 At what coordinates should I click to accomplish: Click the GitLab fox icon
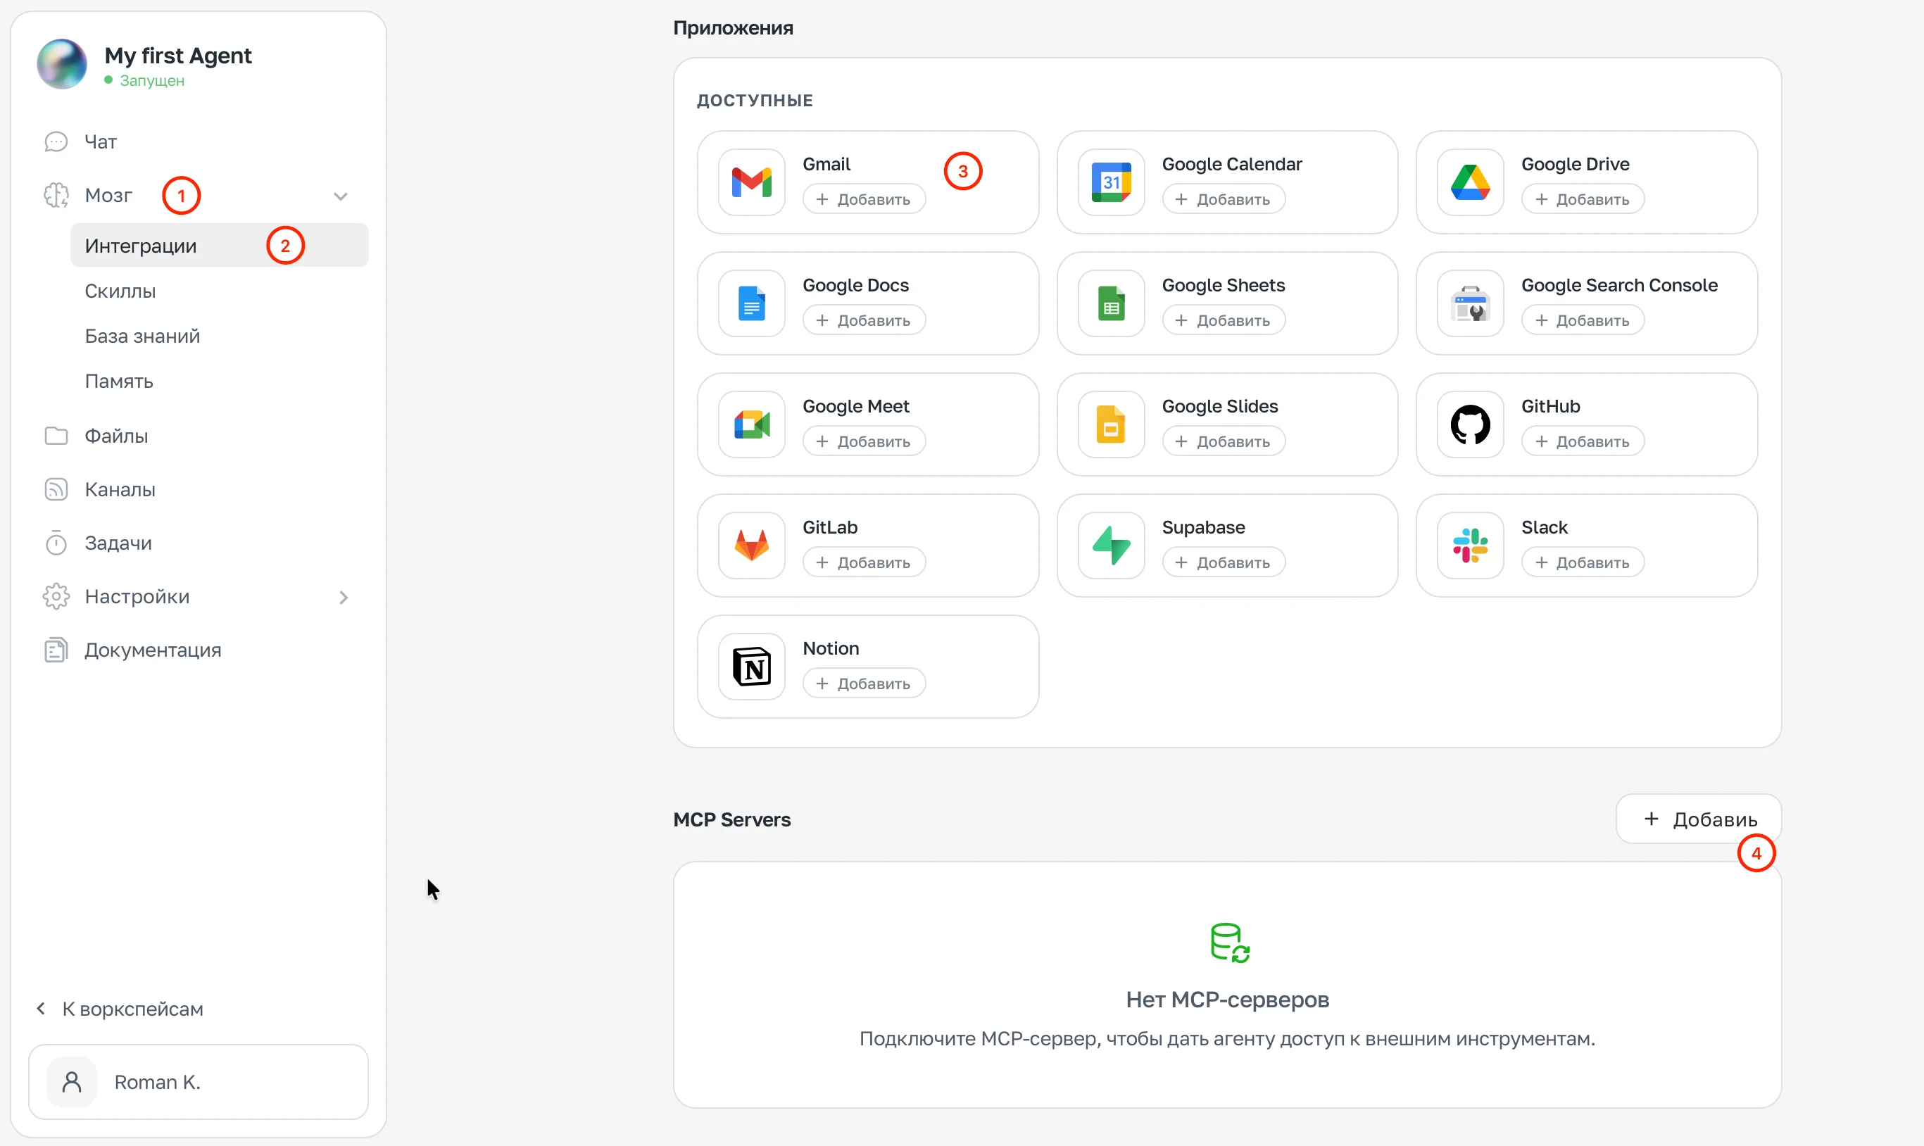[x=751, y=546]
